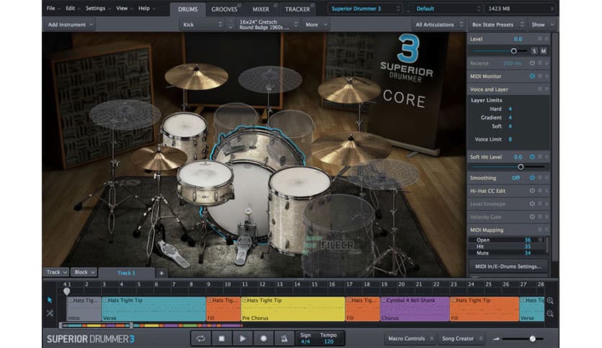
Task: Select the top left crash cymbal
Action: pyautogui.click(x=196, y=75)
